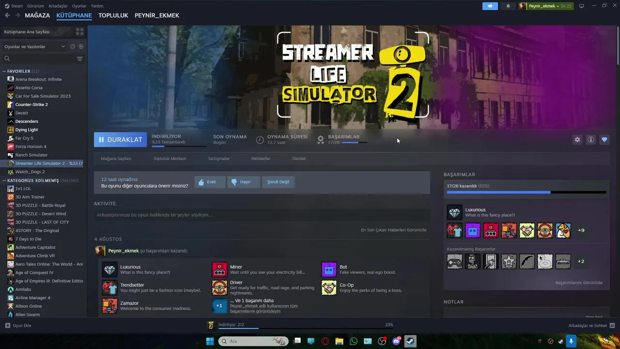Open Rehberler link
The height and width of the screenshot is (349, 620).
pos(261,159)
